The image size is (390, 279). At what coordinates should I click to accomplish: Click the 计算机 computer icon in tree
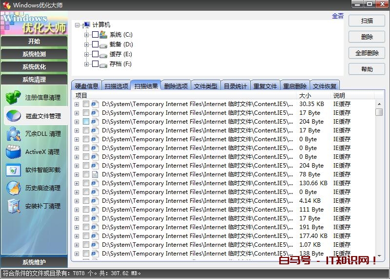coord(87,25)
